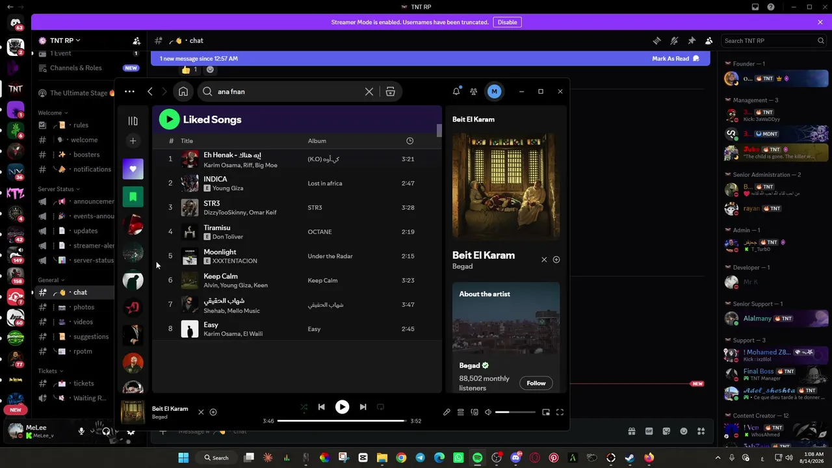The height and width of the screenshot is (468, 832).
Task: Select the song INDICA by Young Giza
Action: click(x=296, y=183)
